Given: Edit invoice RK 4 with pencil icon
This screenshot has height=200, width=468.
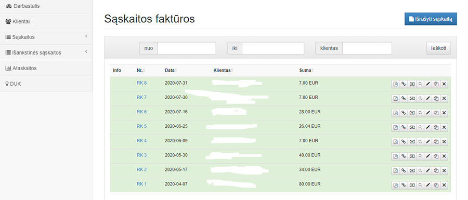Looking at the screenshot, I should 428,142.
